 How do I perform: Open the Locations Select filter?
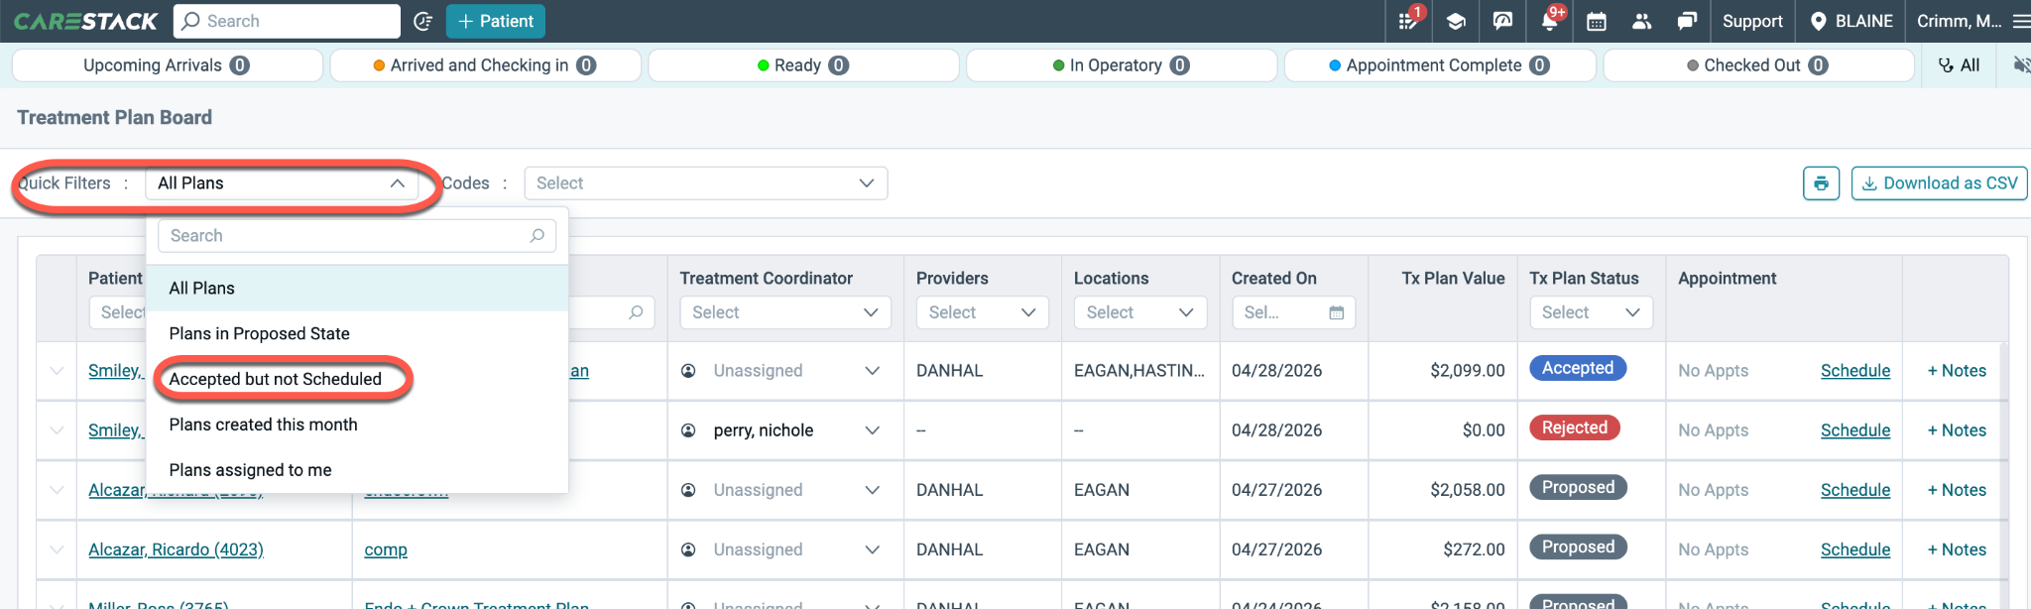pos(1140,312)
